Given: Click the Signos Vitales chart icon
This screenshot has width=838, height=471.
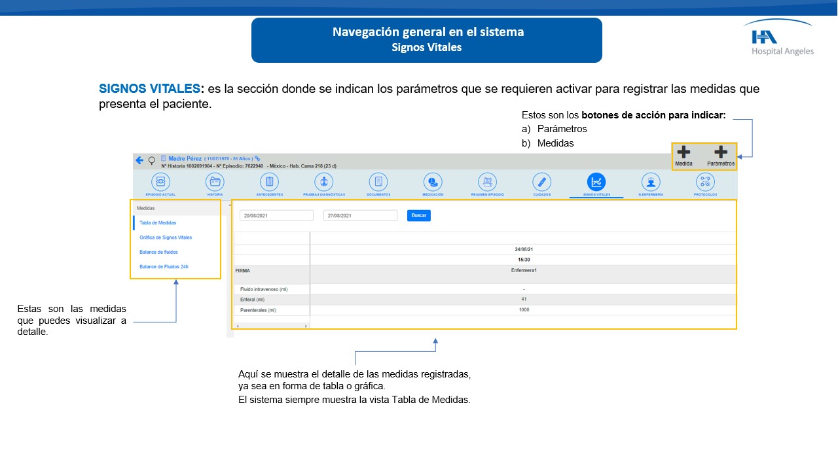Looking at the screenshot, I should point(596,182).
